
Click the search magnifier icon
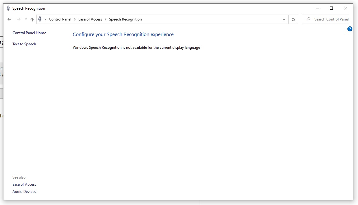tap(308, 19)
